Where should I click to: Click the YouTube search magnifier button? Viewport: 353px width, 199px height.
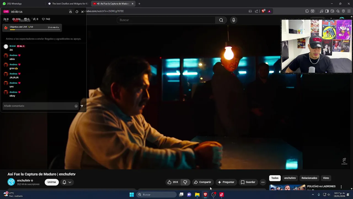(x=221, y=20)
